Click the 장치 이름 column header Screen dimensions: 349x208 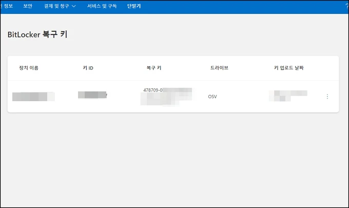click(29, 68)
